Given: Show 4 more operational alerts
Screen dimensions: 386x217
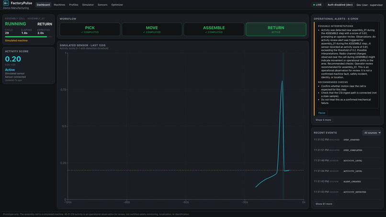Looking at the screenshot, I should point(323,120).
